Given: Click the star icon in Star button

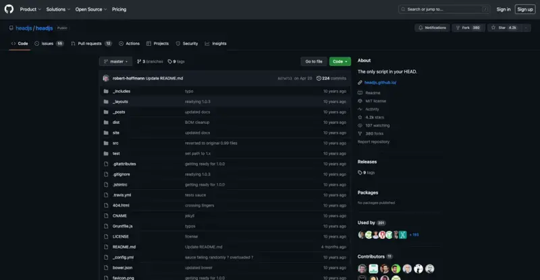Looking at the screenshot, I should pos(493,28).
